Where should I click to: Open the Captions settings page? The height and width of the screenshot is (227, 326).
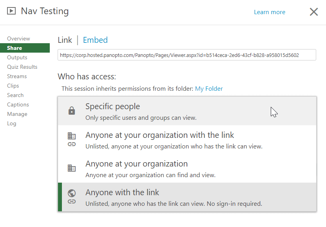[18, 104]
